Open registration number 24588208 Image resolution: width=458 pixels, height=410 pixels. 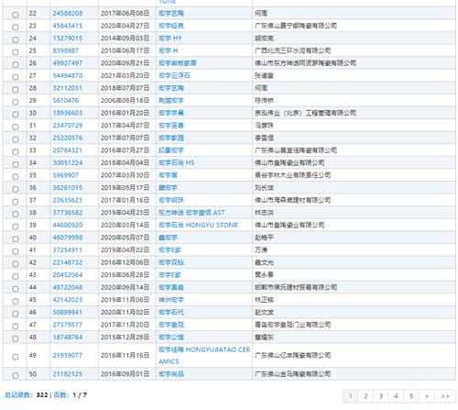coord(68,14)
